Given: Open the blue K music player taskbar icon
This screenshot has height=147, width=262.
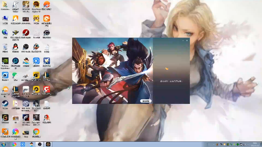Looking at the screenshot, I should click(23, 144).
